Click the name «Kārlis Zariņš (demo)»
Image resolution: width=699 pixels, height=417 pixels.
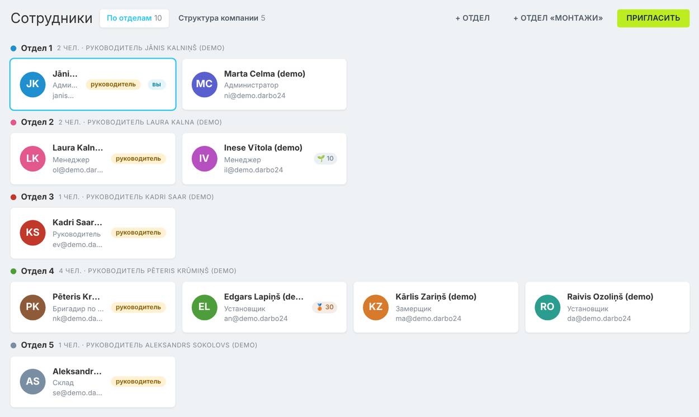coord(436,297)
